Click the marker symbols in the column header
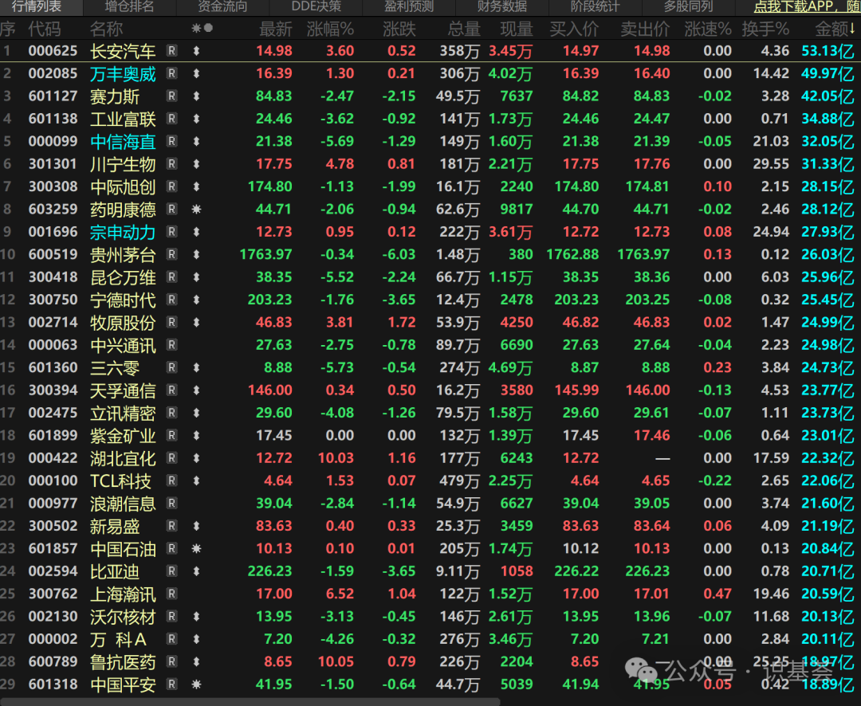The image size is (861, 706). click(202, 28)
